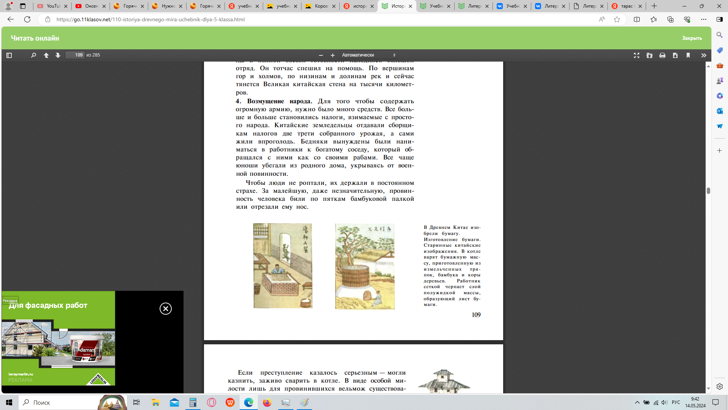Click the page vertical scrollbar thumb
Screen dimensions: 728x410
point(708,191)
